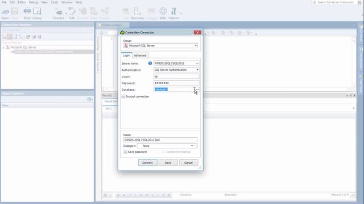Click the Database browse ellipsis button
This screenshot has height=204, width=364.
pos(197,90)
